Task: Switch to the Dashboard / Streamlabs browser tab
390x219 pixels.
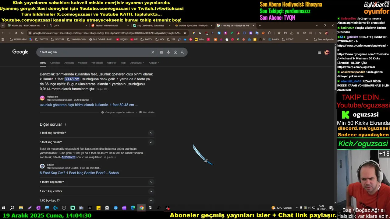Action: pyautogui.click(x=151, y=26)
